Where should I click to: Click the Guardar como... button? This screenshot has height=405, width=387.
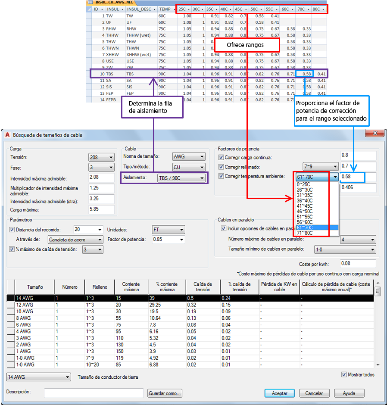click(165, 393)
